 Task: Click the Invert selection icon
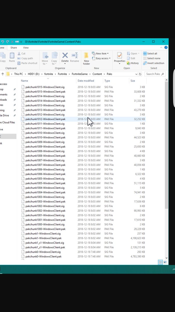(x=145, y=63)
